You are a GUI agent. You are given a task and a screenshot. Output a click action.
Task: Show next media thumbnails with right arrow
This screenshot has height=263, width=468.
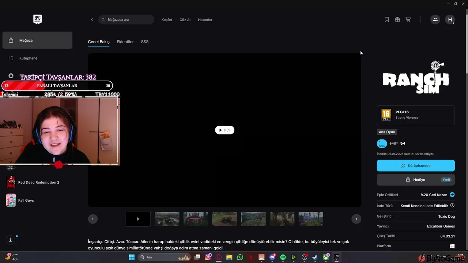[x=356, y=219]
